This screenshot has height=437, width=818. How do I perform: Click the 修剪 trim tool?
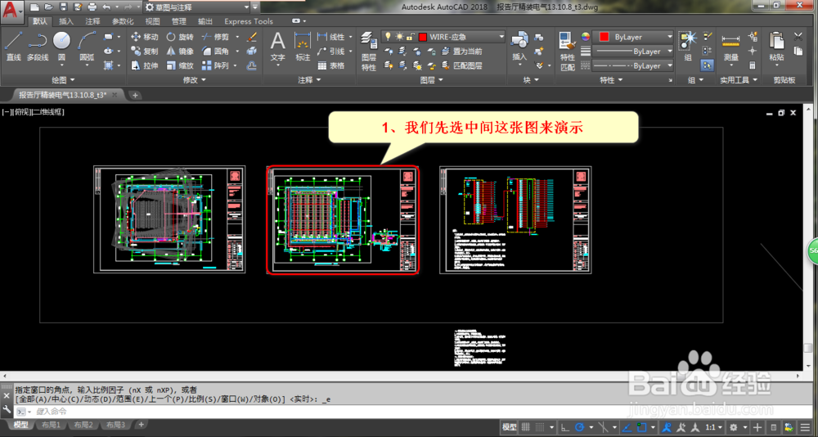[215, 37]
